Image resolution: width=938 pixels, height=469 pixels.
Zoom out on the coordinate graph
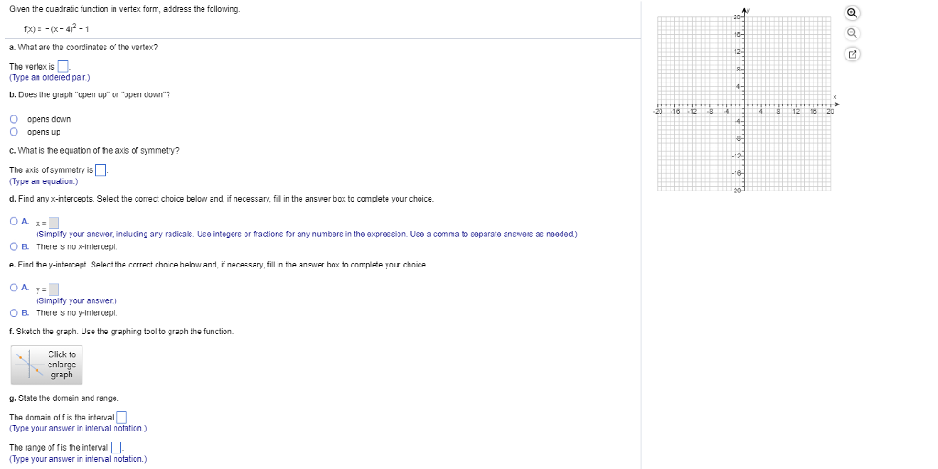[853, 34]
